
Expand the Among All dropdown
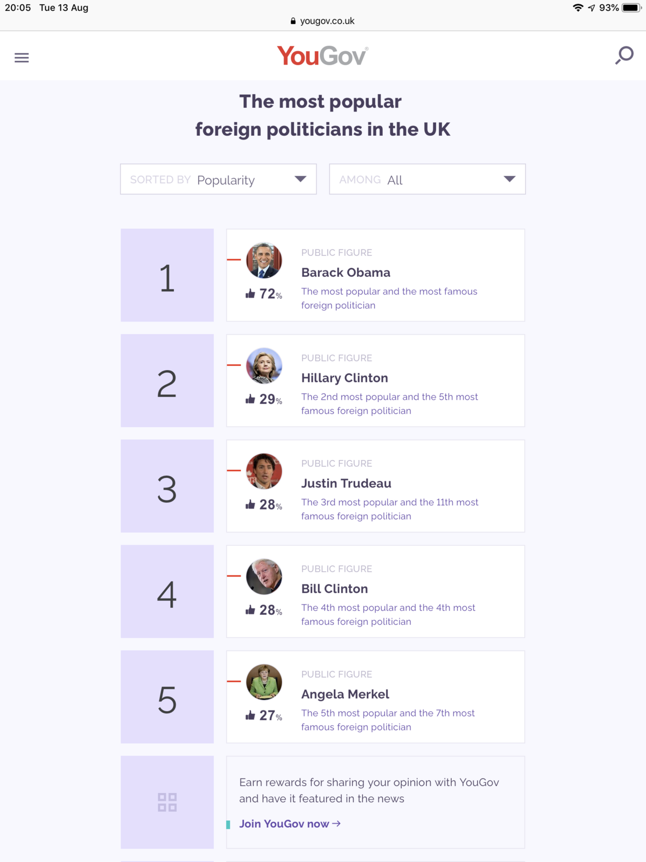427,179
